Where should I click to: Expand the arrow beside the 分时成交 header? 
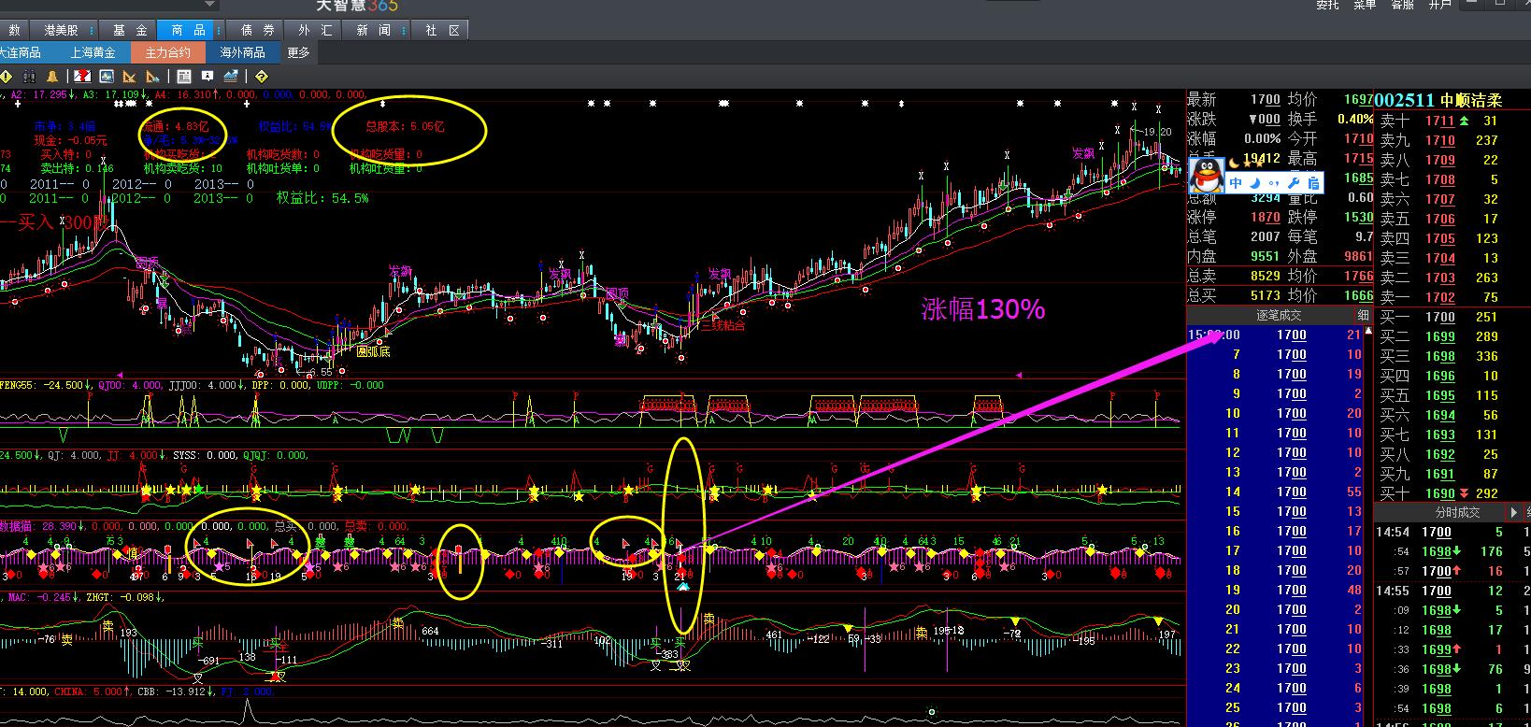pos(1514,512)
